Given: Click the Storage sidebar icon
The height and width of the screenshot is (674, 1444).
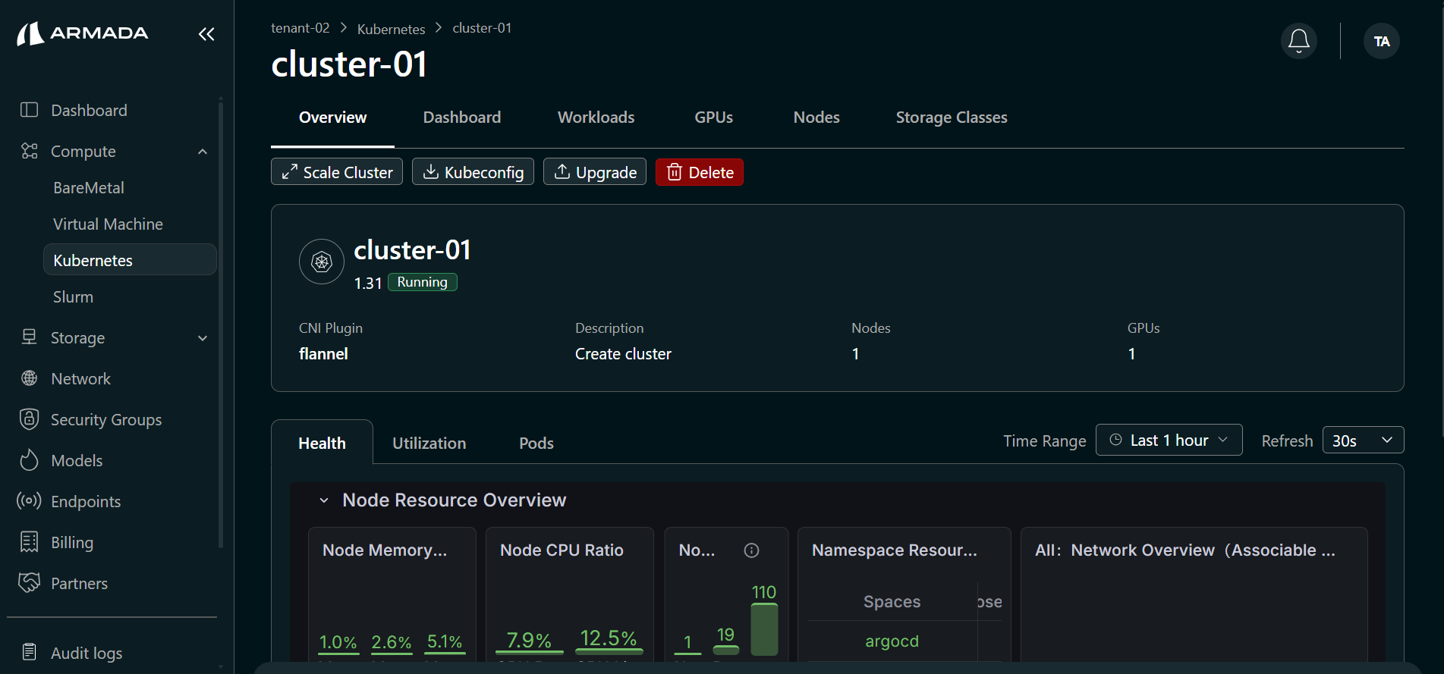Looking at the screenshot, I should click(29, 337).
